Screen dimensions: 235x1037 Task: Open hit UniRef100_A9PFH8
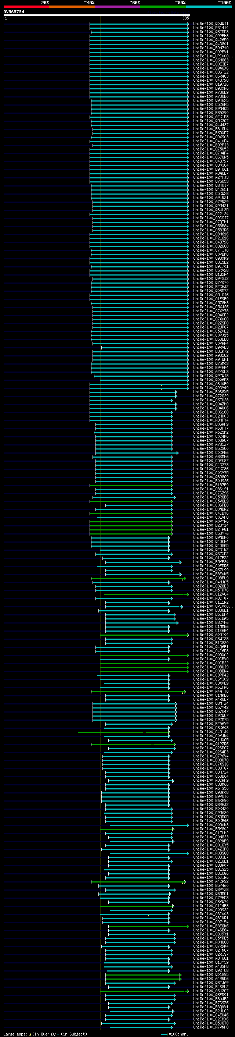[210, 36]
